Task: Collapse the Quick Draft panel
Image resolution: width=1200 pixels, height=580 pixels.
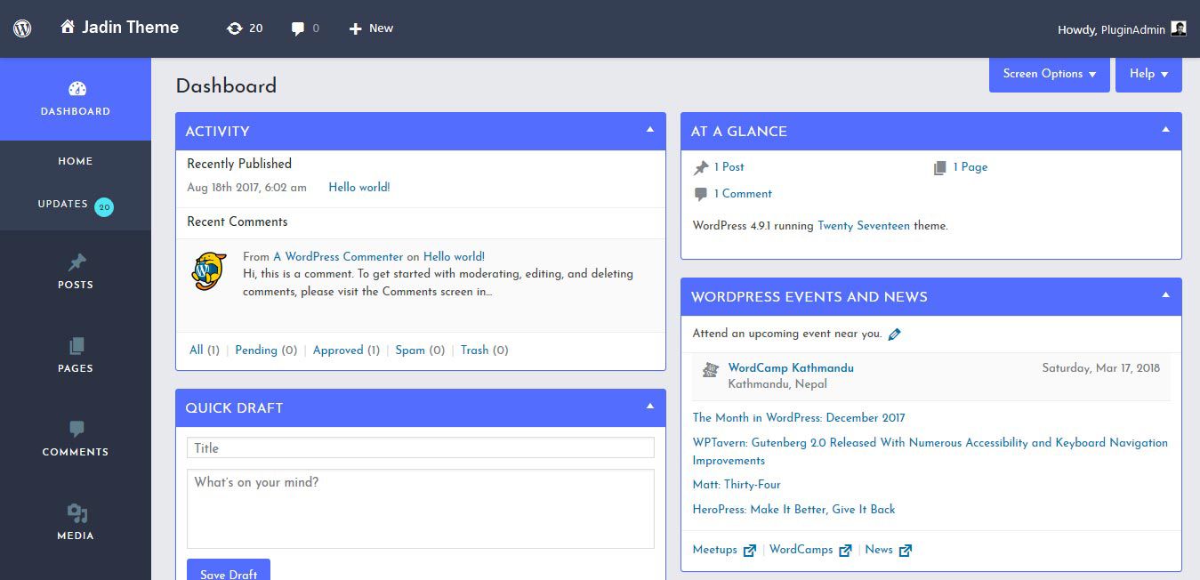Action: (x=650, y=407)
